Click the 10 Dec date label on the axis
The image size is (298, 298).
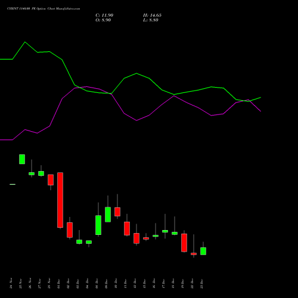[116, 283]
